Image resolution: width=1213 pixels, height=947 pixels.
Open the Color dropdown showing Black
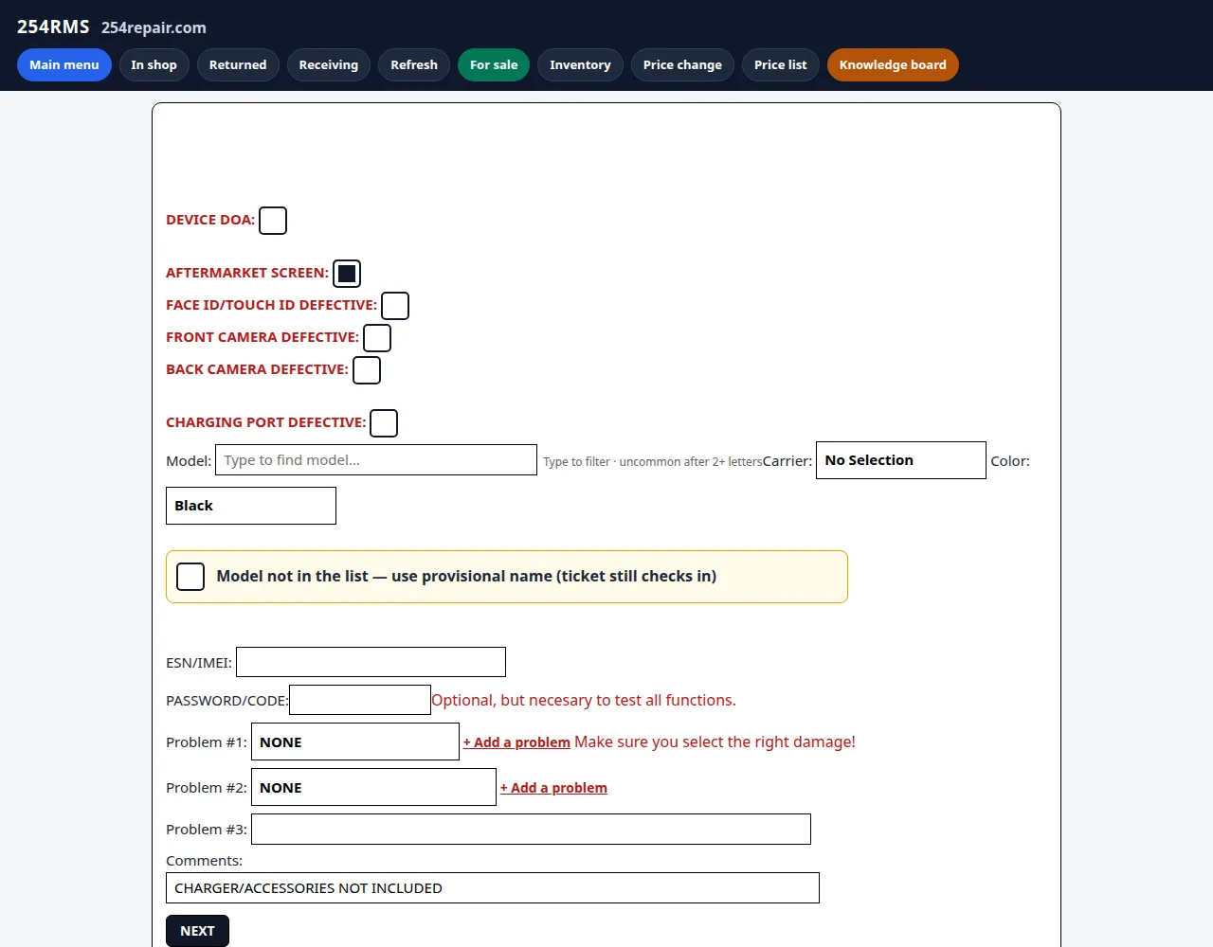251,506
